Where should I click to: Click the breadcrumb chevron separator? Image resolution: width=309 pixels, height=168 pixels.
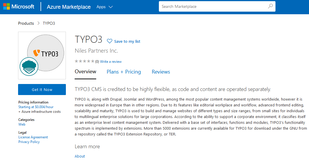[x=38, y=23]
